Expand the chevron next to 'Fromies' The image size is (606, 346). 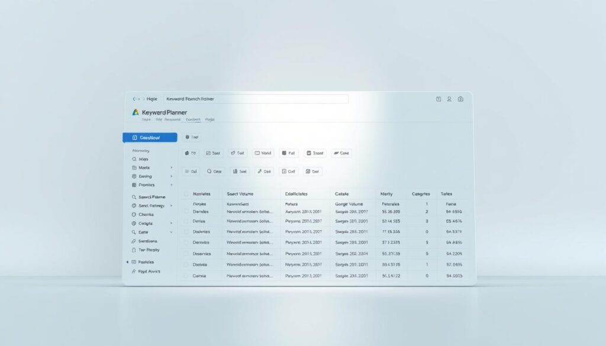click(x=171, y=185)
